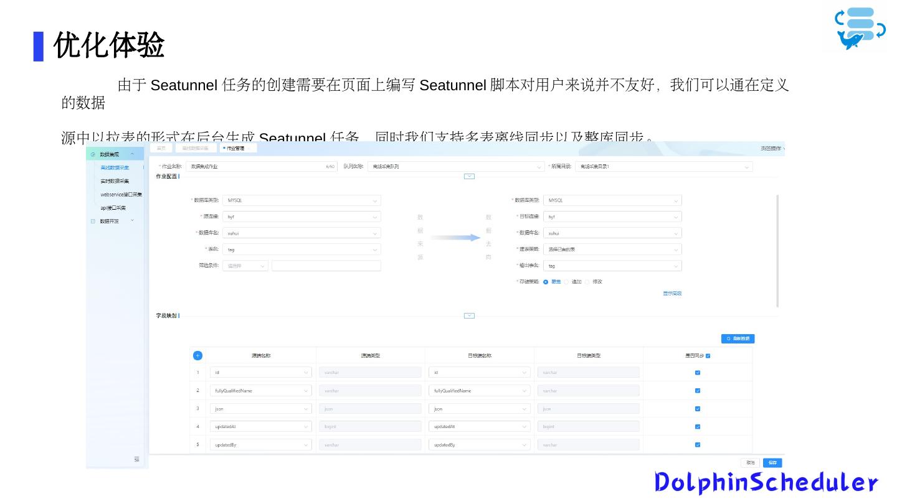Open the 筛选条件 select dropdown
The height and width of the screenshot is (504, 897).
tap(245, 266)
